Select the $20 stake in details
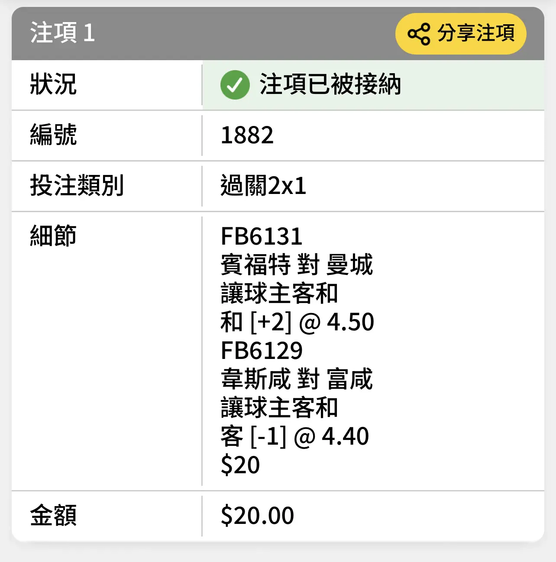Image resolution: width=556 pixels, height=562 pixels. [x=240, y=465]
